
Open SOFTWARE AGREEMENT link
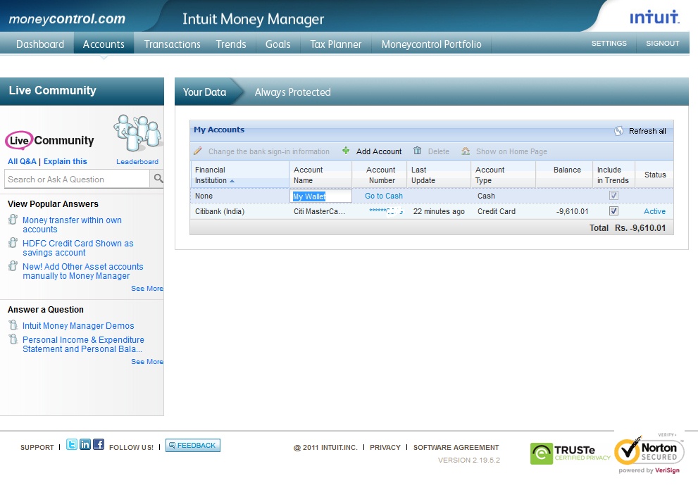click(x=456, y=447)
